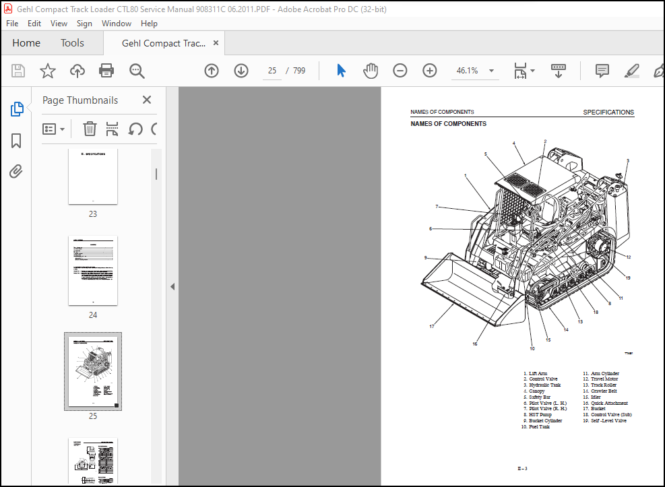Go to the next page arrow
The width and height of the screenshot is (665, 487).
(241, 71)
